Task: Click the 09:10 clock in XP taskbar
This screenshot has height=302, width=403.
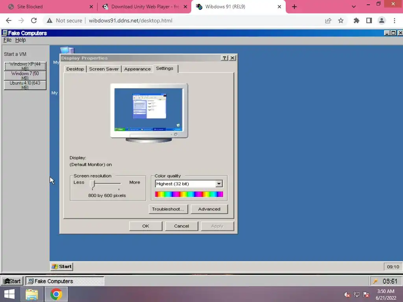Action: pos(393,267)
